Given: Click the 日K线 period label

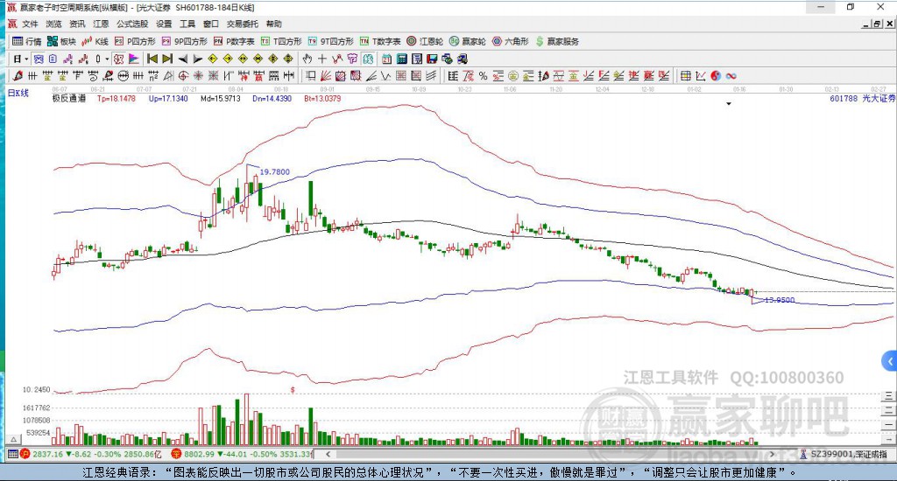Looking at the screenshot, I should [18, 93].
